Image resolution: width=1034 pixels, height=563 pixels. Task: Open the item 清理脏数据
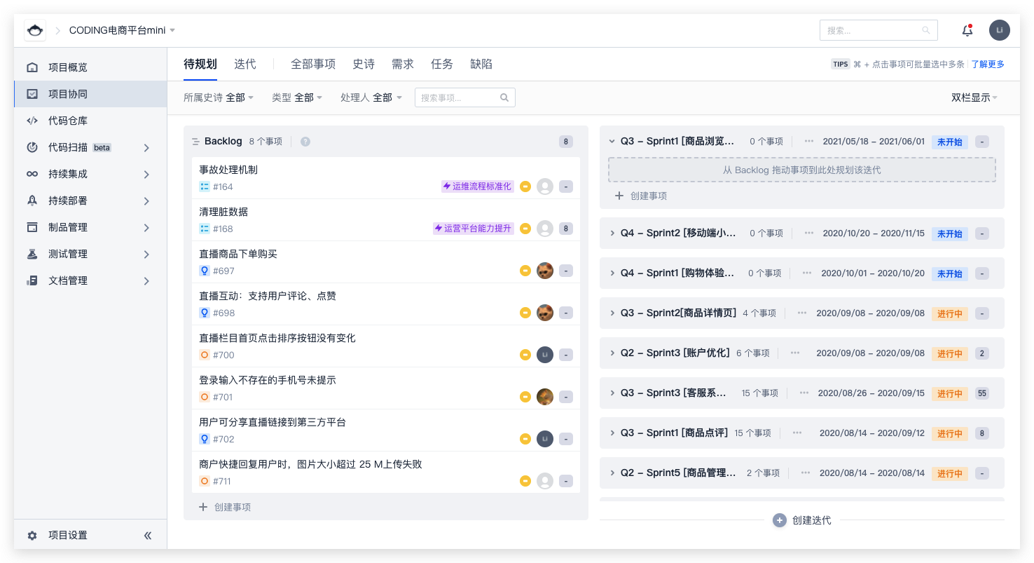(x=223, y=212)
